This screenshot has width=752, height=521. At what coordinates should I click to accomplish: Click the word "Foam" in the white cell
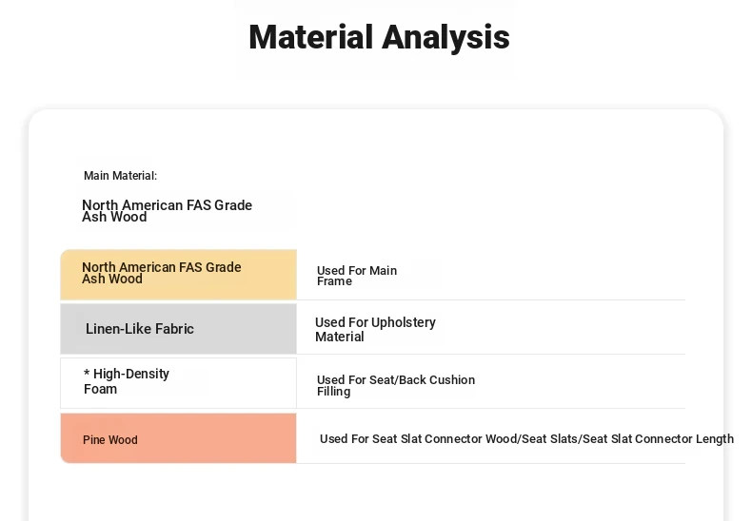[100, 389]
